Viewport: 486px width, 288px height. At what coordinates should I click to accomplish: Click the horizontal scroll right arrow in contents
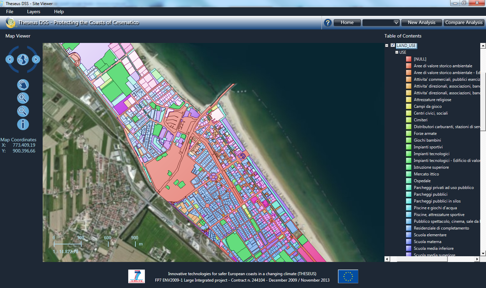tap(477, 259)
